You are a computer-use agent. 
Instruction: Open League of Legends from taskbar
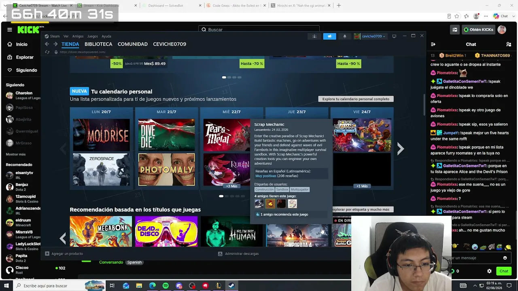(x=219, y=286)
